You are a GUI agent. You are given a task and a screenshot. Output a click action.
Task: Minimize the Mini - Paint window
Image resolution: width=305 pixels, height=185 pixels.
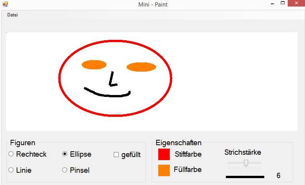coord(272,3)
